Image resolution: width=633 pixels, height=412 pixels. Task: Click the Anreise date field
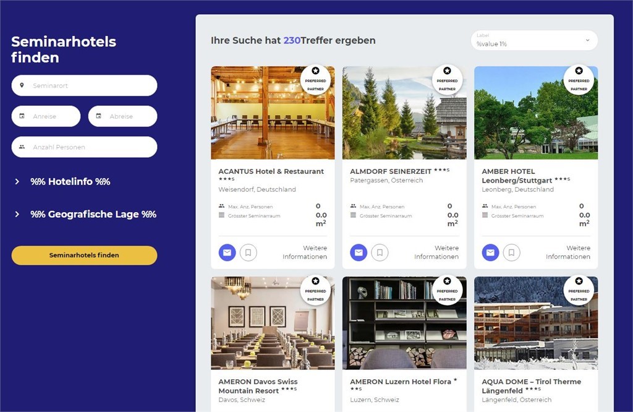point(46,116)
